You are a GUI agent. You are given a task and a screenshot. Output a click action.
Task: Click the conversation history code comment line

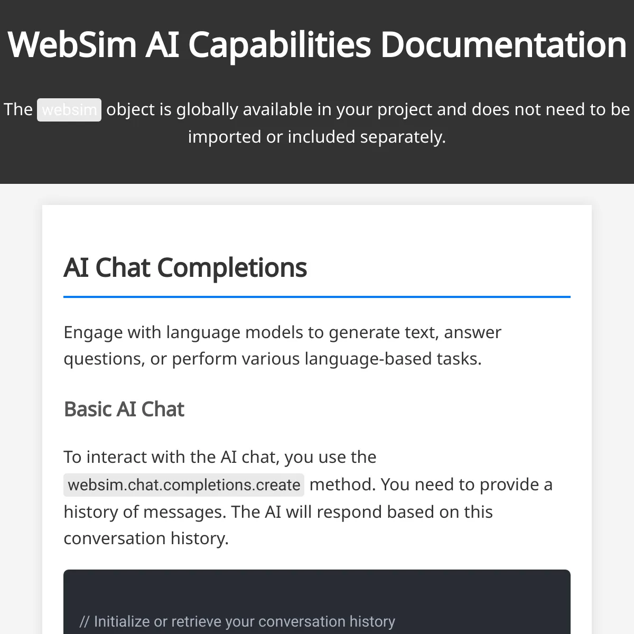click(237, 621)
